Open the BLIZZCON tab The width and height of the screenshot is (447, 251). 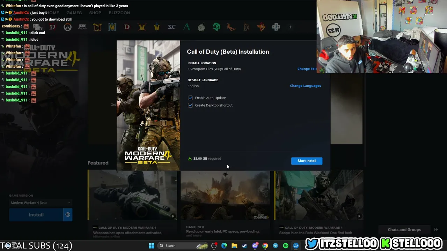[x=119, y=13]
